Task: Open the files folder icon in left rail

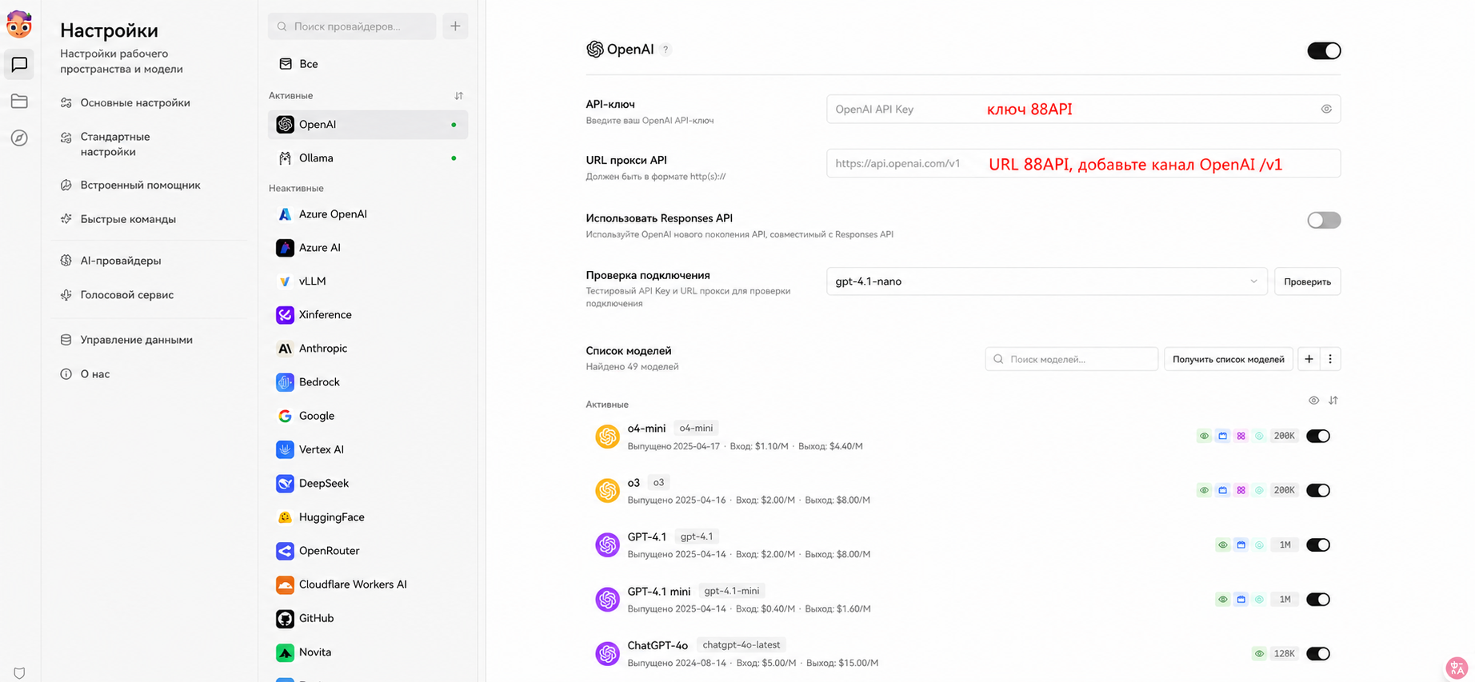Action: [19, 101]
